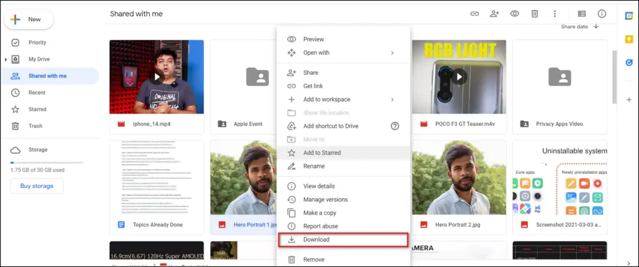Switch to list layout view icon
Viewport: 639px width, 267px height.
(582, 14)
